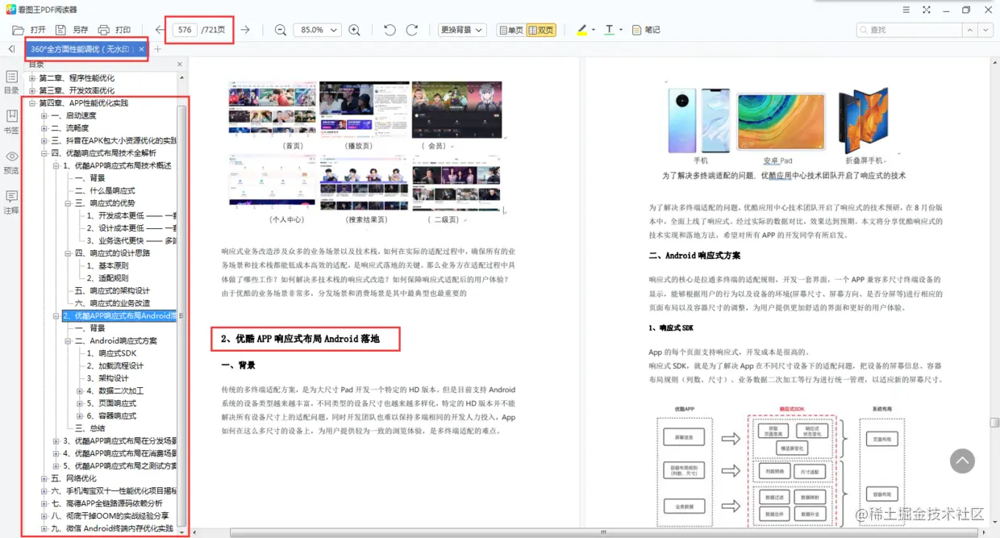Collapse sidebar with left chevron icon

[x=11, y=49]
